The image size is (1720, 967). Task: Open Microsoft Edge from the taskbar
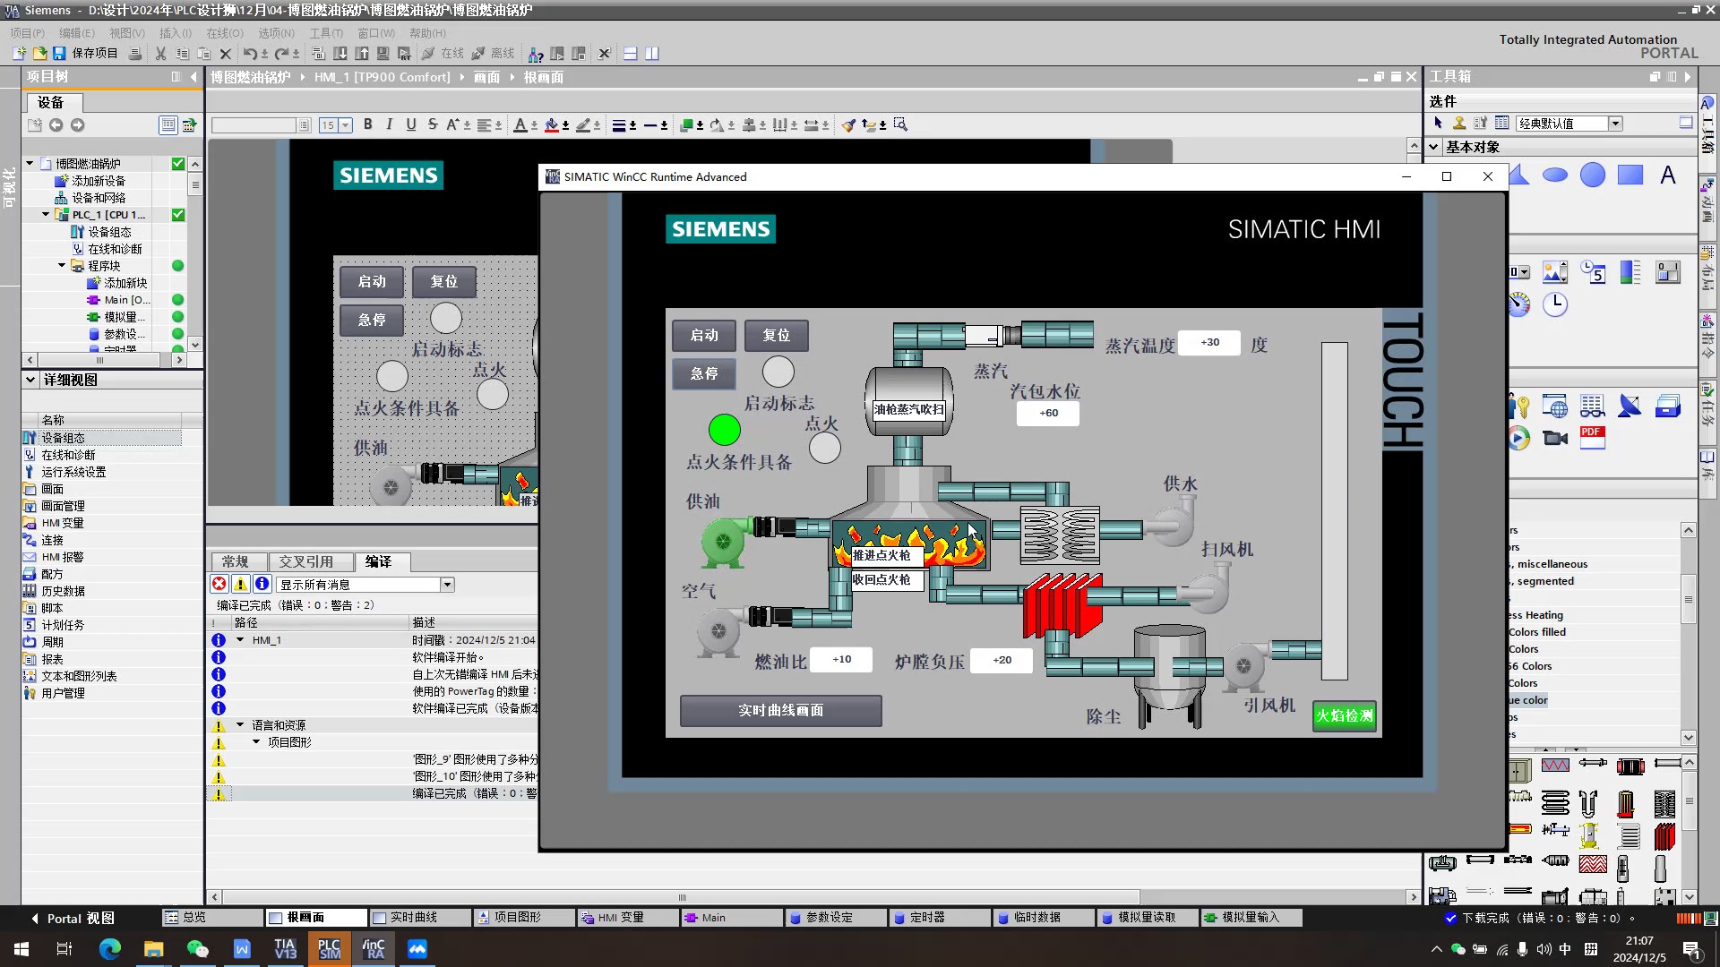point(109,949)
